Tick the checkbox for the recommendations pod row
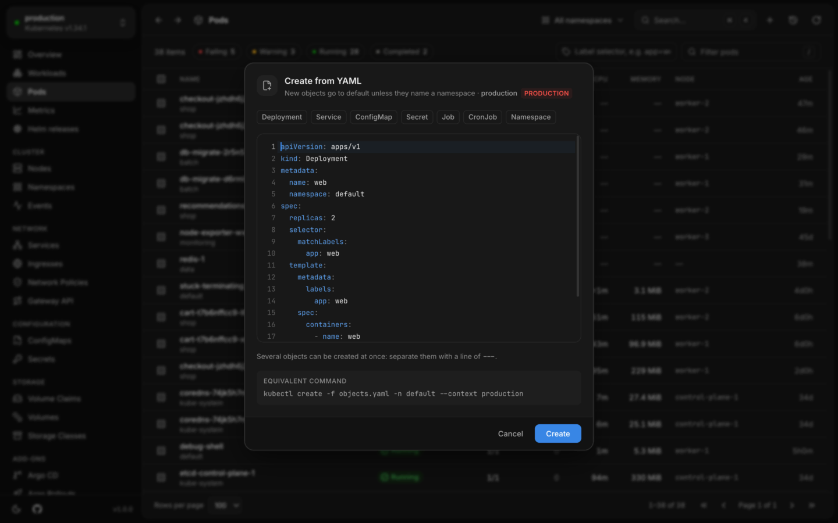838x523 pixels. tap(161, 210)
